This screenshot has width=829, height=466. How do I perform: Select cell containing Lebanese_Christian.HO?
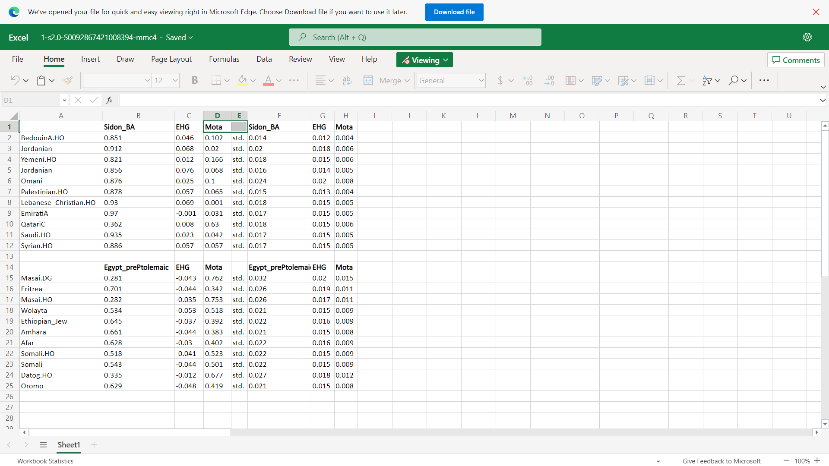pyautogui.click(x=61, y=202)
